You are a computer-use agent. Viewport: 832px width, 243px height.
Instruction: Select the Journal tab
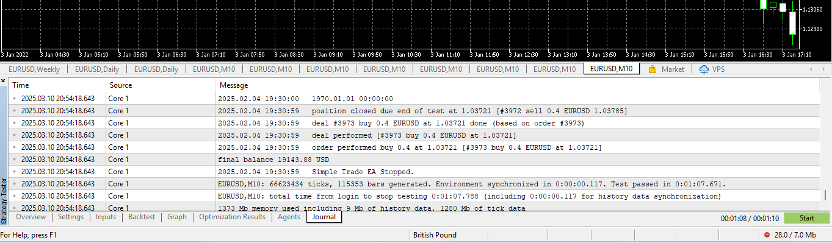[324, 217]
